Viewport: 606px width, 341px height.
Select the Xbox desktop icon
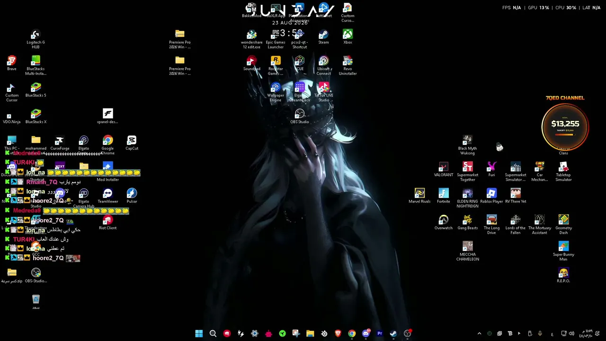pyautogui.click(x=348, y=37)
